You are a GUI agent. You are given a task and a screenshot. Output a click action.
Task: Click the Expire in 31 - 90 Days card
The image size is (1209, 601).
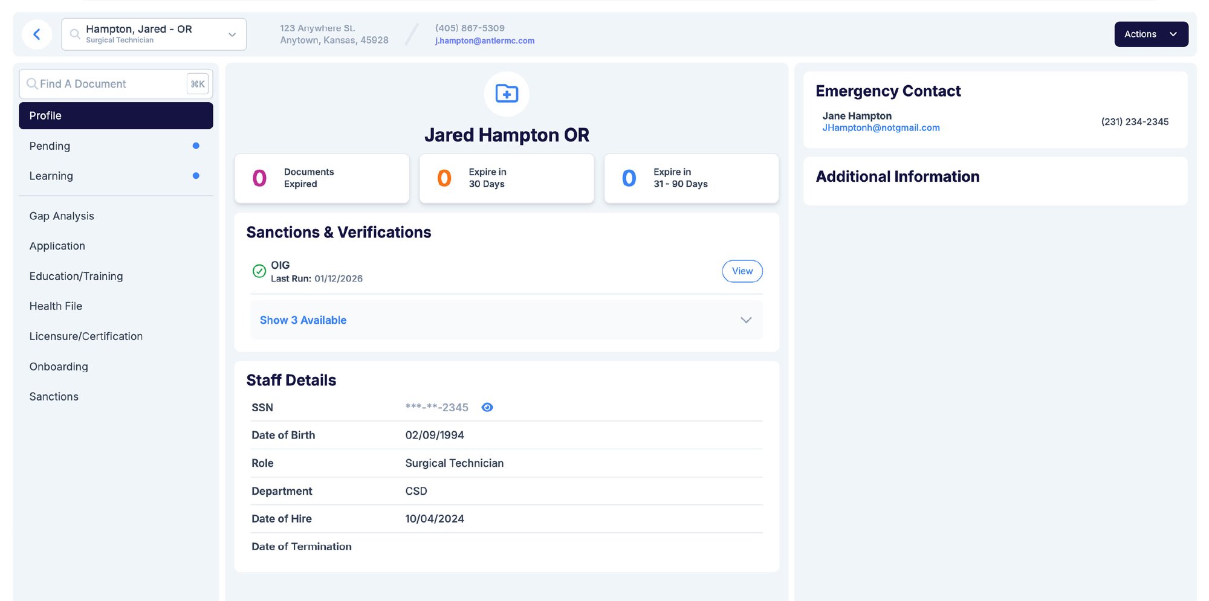click(x=692, y=178)
